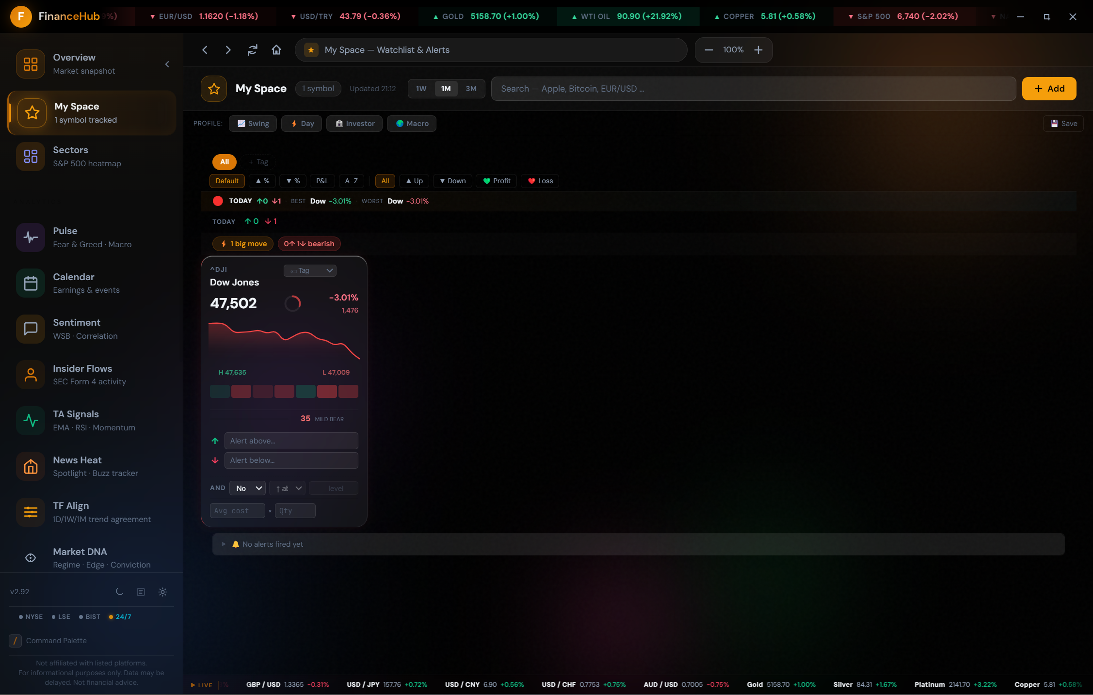Collapse the sidebar with the chevron
1093x695 pixels.
coord(167,64)
